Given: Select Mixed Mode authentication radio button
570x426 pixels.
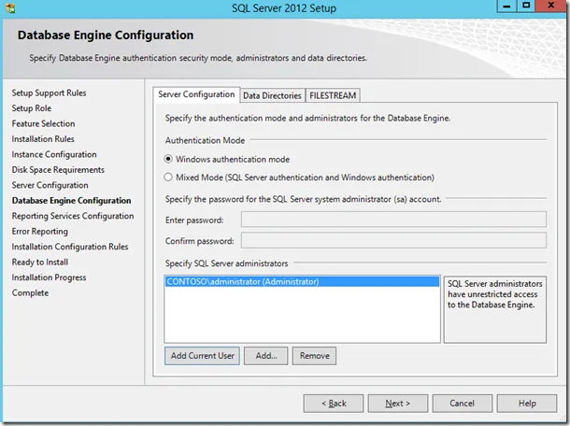Looking at the screenshot, I should coord(168,177).
